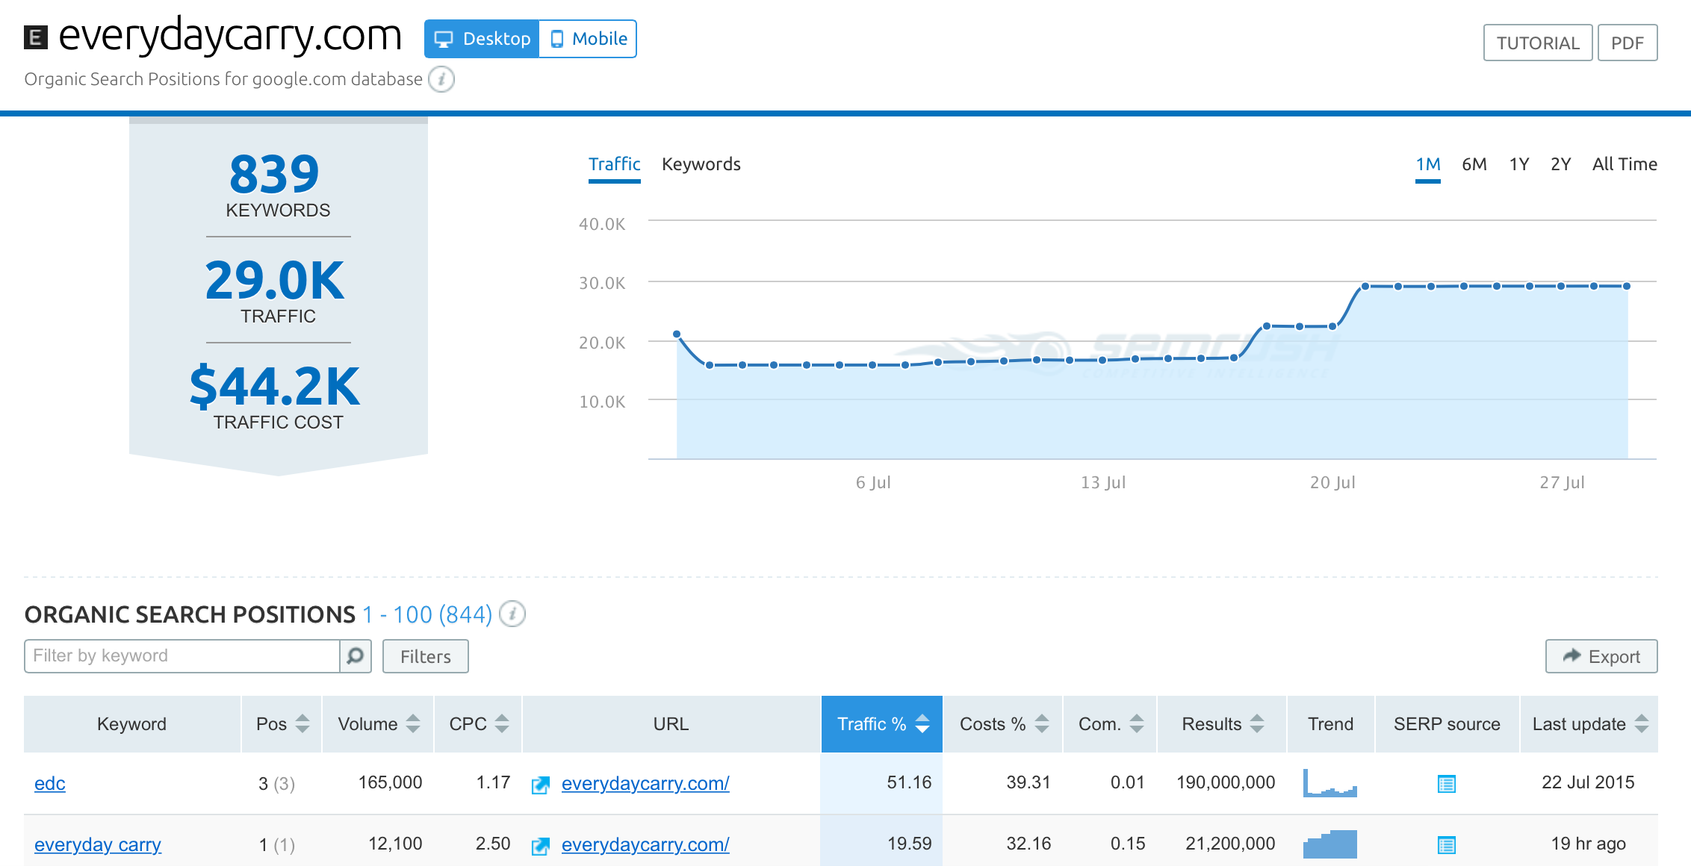
Task: Open the edc keyword link
Action: pos(50,784)
